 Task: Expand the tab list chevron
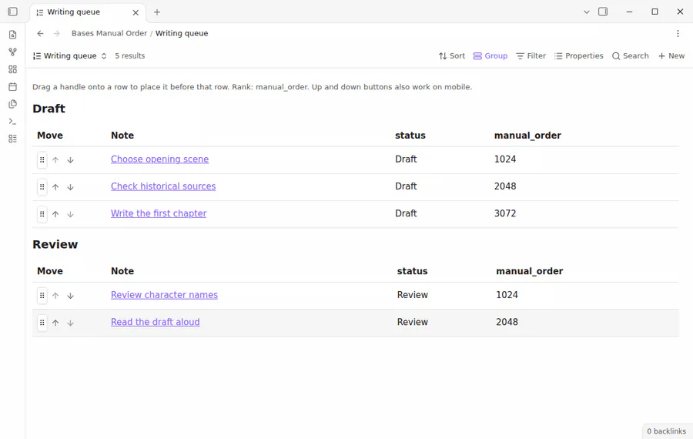[587, 12]
